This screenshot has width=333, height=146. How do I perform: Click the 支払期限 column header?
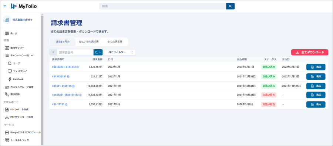pos(242,59)
